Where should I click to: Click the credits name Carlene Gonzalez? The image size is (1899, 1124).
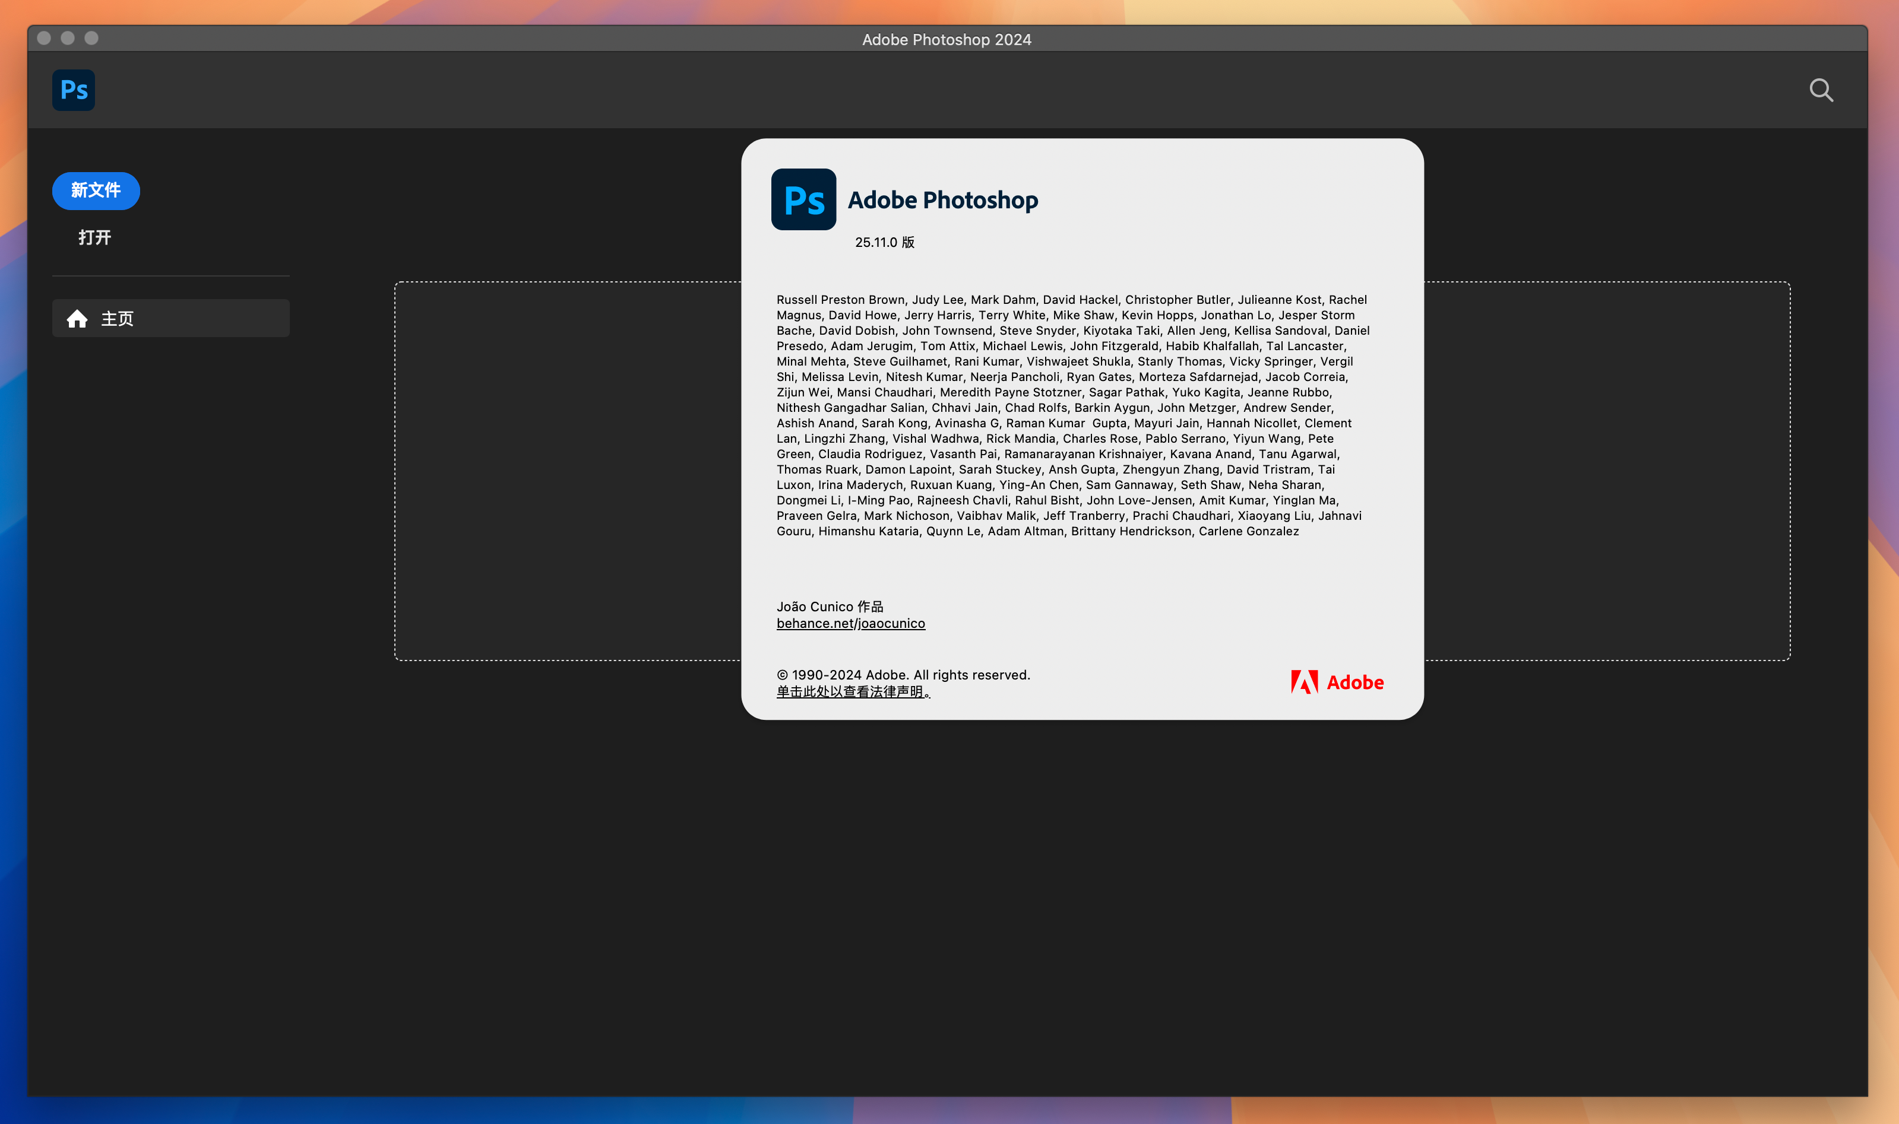[x=1249, y=531]
